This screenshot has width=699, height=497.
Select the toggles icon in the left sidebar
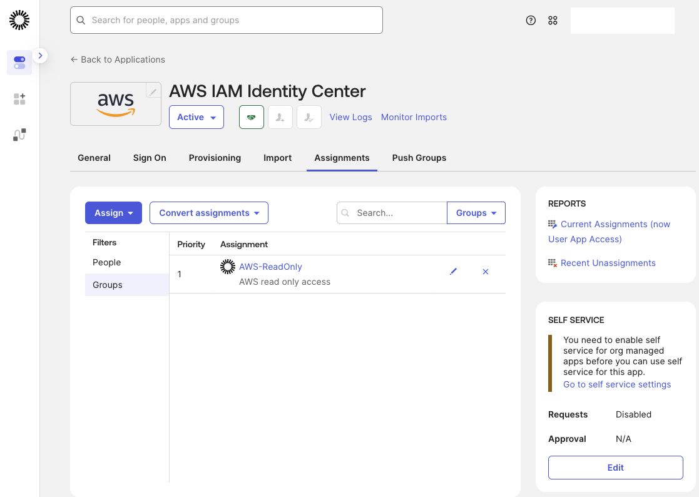click(x=19, y=63)
